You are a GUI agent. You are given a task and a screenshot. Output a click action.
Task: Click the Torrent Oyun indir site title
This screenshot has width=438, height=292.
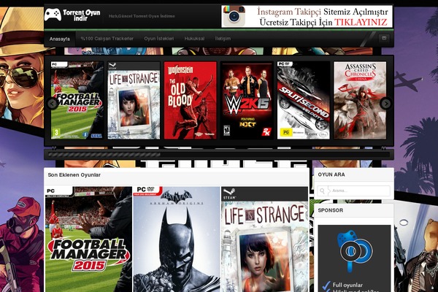tap(81, 15)
